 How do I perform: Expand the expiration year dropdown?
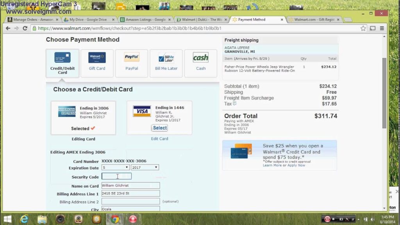point(145,167)
